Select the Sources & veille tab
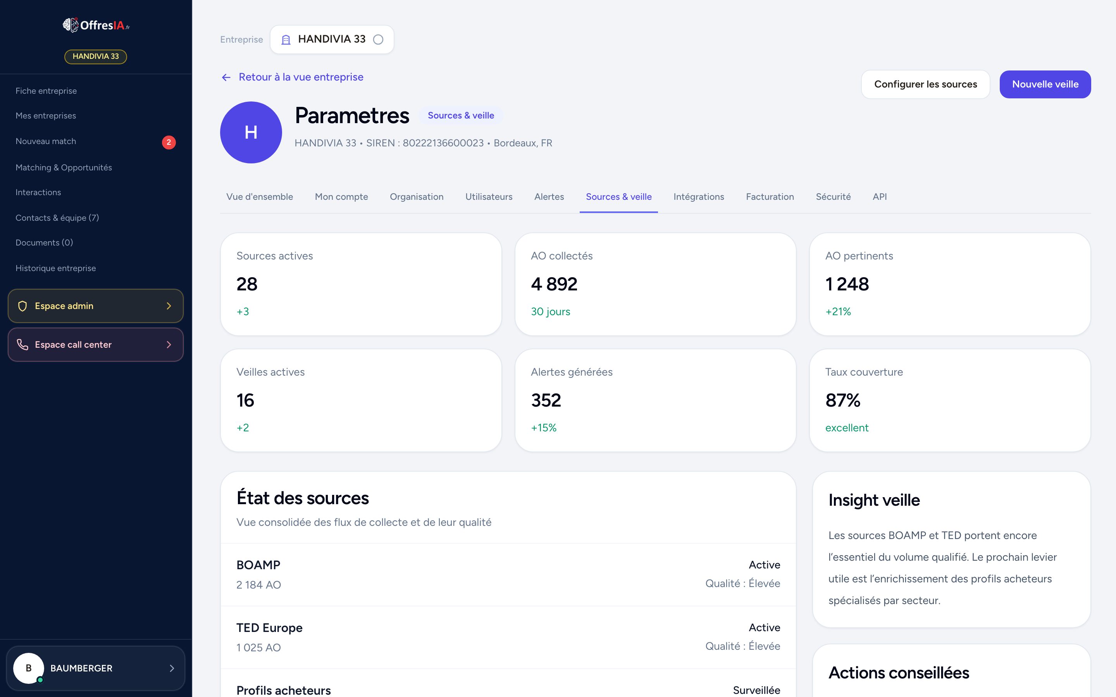This screenshot has width=1116, height=697. coord(618,197)
